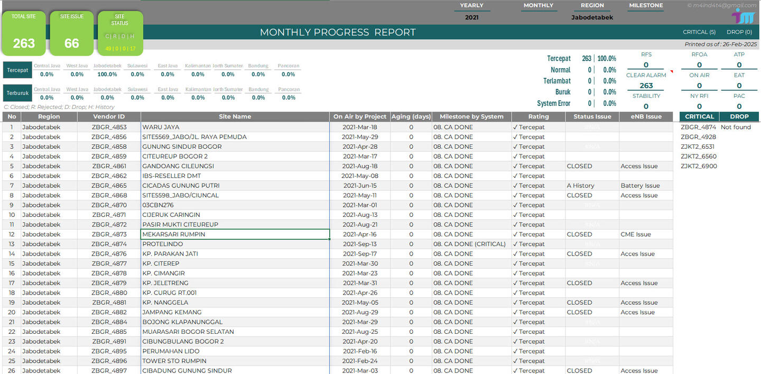Click the ATP label

click(739, 54)
